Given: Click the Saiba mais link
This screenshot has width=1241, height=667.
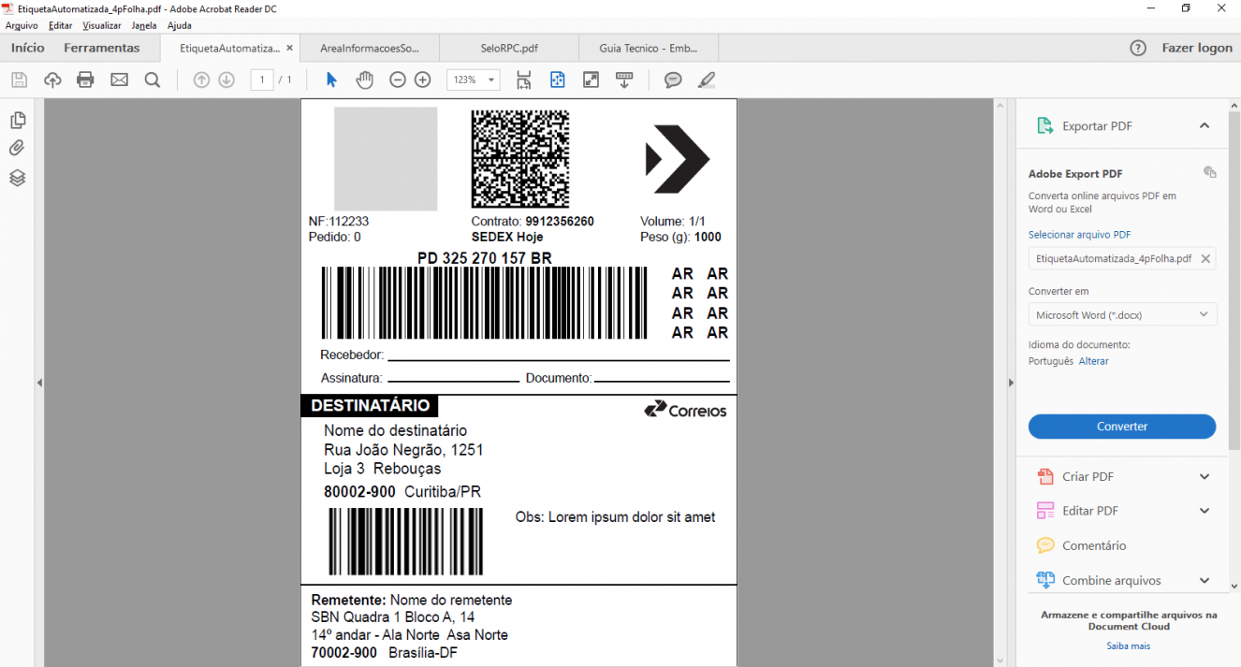Looking at the screenshot, I should tap(1129, 646).
